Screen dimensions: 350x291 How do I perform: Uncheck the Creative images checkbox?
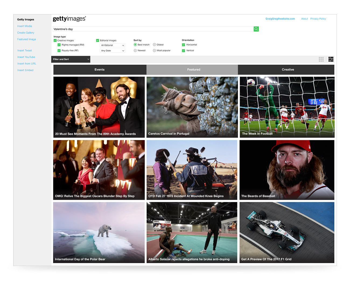55,40
